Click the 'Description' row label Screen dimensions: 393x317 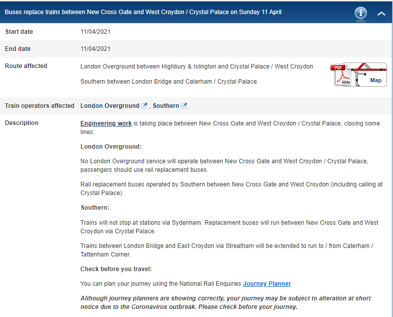(x=22, y=123)
